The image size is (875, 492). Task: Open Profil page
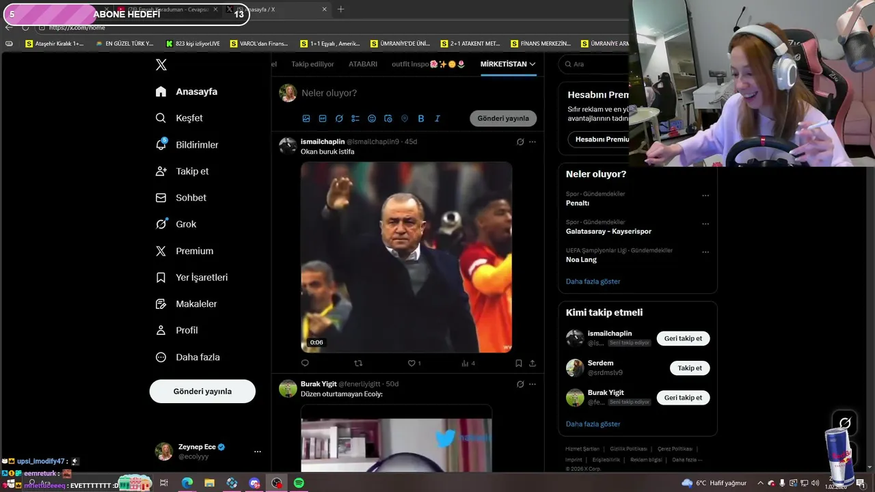[x=176, y=331]
